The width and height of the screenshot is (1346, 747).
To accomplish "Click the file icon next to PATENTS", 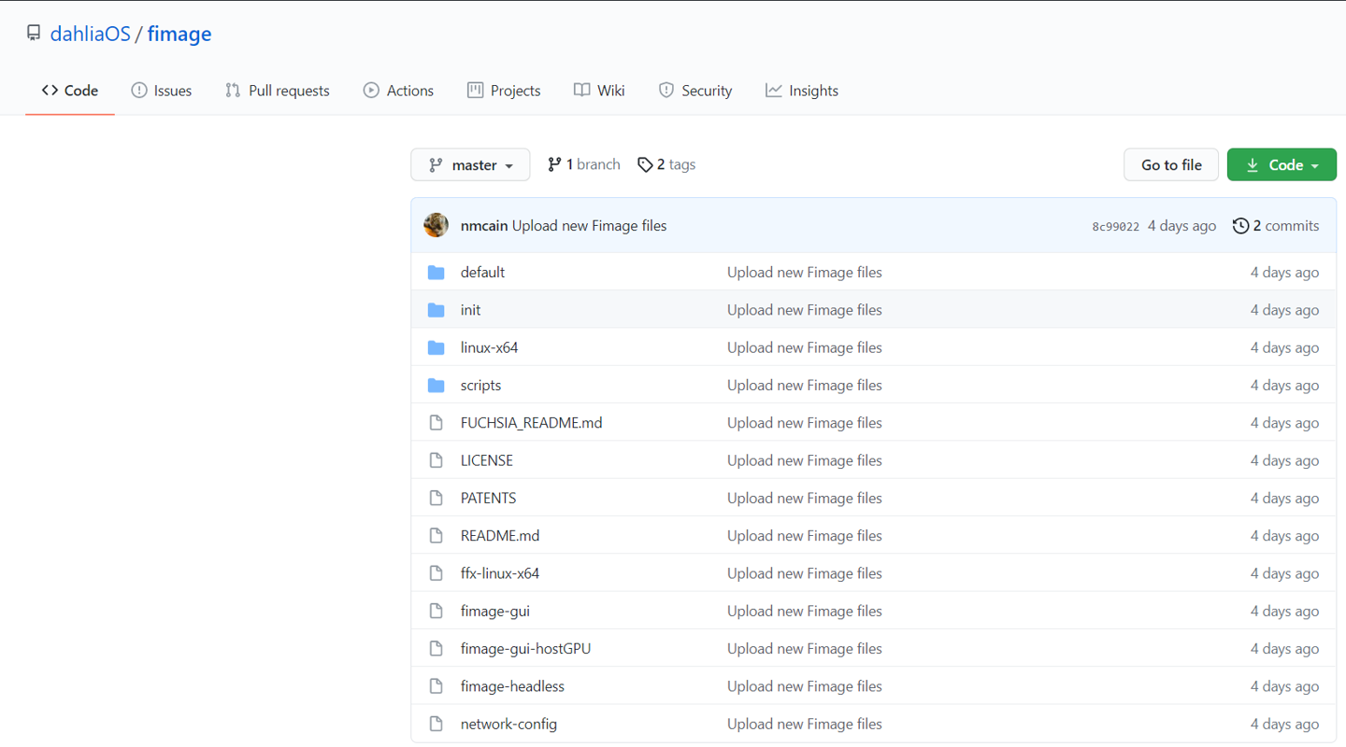I will tap(436, 498).
